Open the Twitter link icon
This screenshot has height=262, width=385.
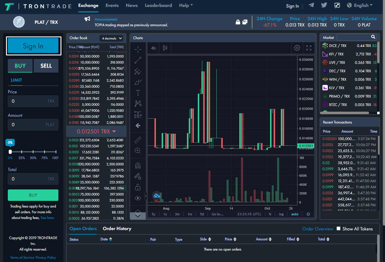tap(324, 5)
